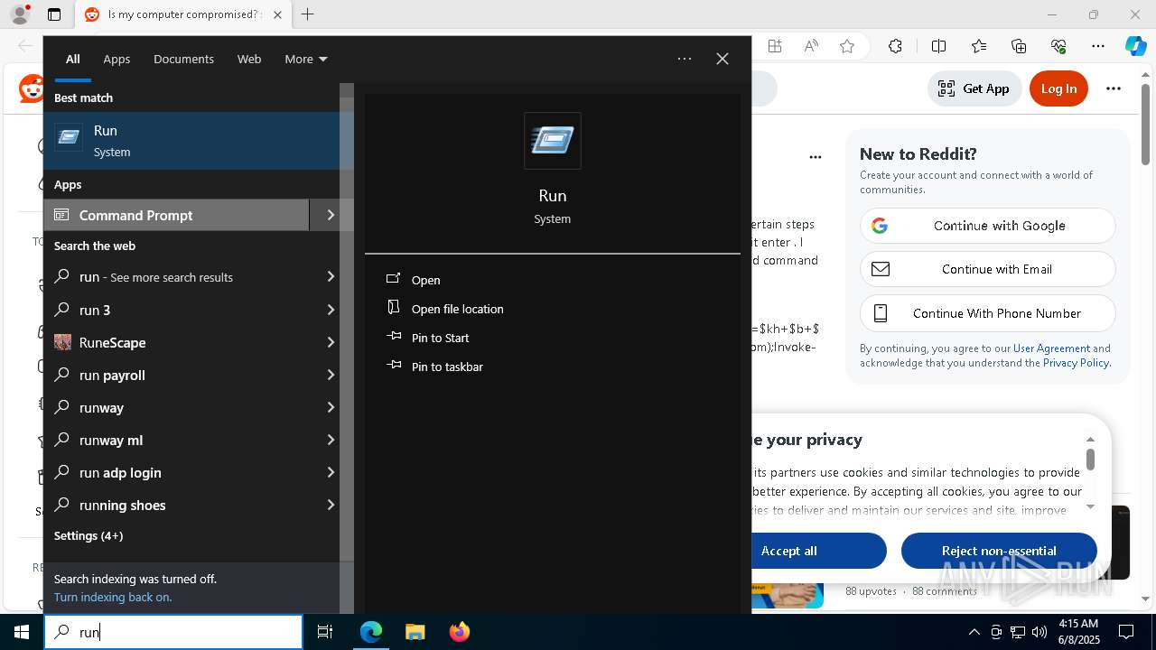Click Continue With Phone Number button
Image resolution: width=1156 pixels, height=650 pixels.
pyautogui.click(x=987, y=313)
